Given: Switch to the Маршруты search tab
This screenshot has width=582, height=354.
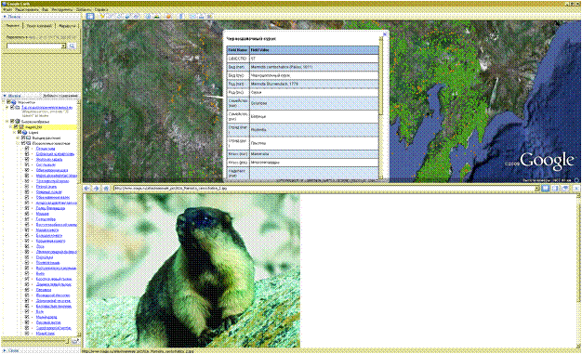Looking at the screenshot, I should pos(68,26).
